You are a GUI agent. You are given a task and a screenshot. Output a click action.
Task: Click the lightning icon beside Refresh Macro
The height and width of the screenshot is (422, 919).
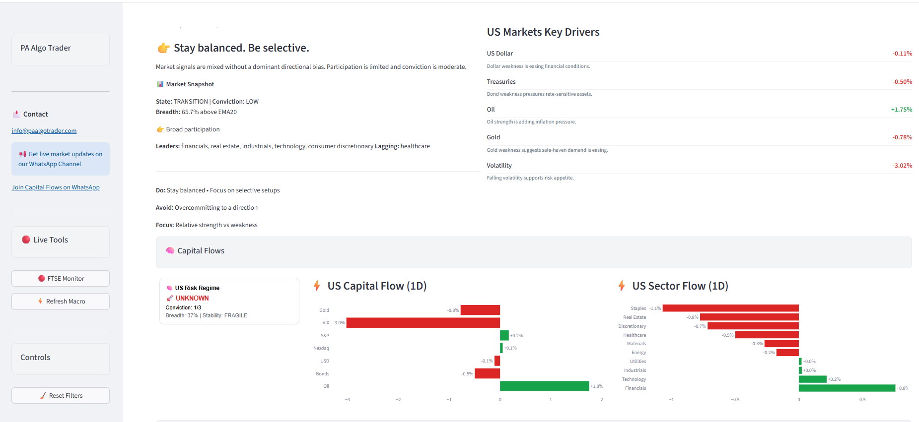point(40,301)
